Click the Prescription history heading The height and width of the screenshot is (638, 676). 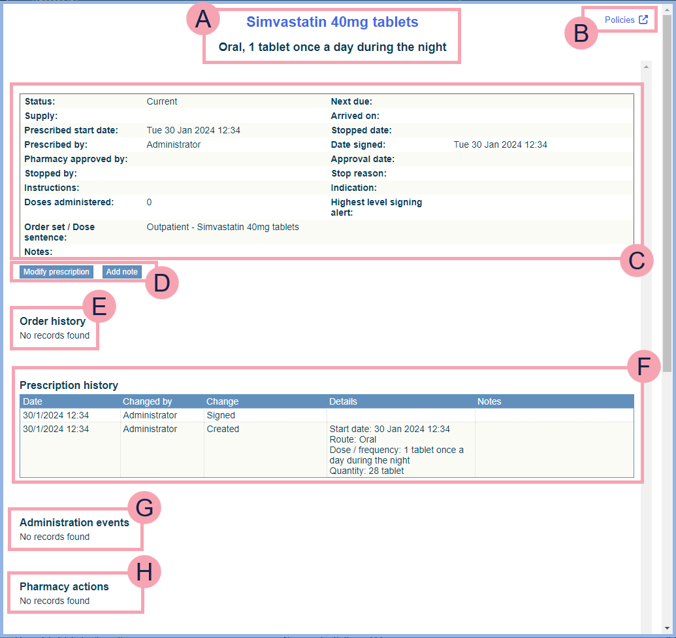click(69, 386)
